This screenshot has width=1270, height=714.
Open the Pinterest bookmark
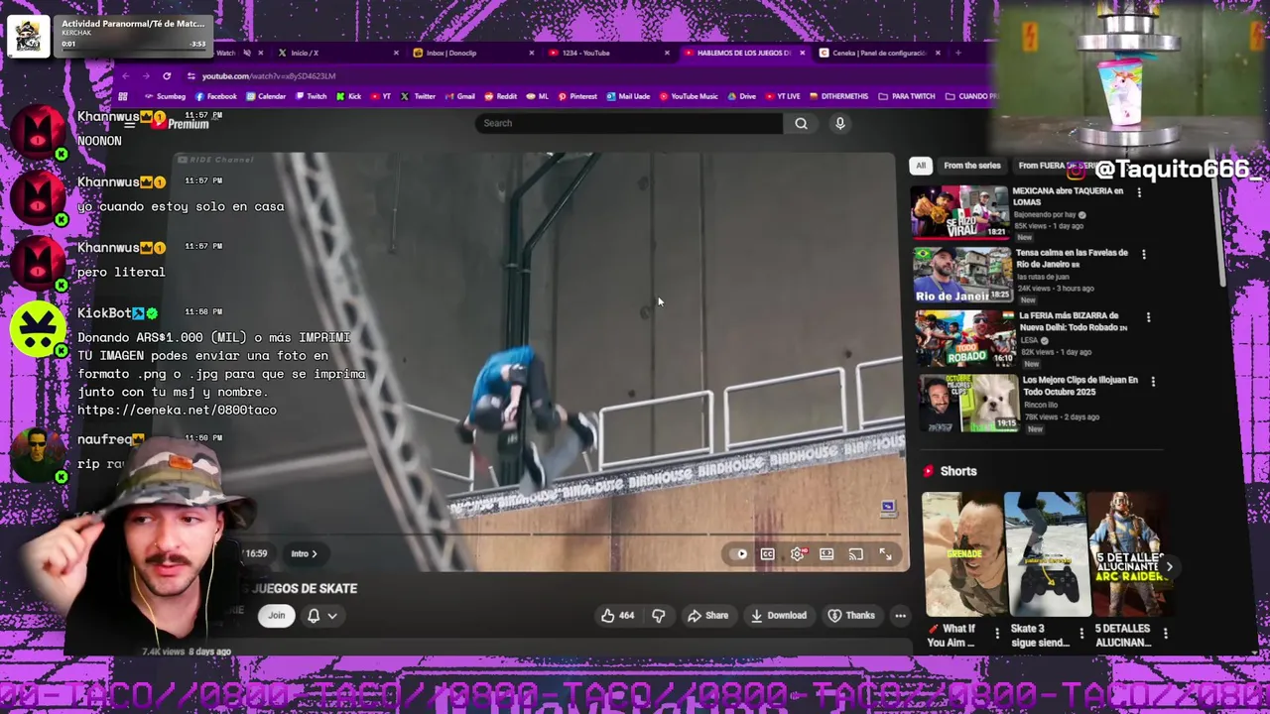[x=577, y=96]
